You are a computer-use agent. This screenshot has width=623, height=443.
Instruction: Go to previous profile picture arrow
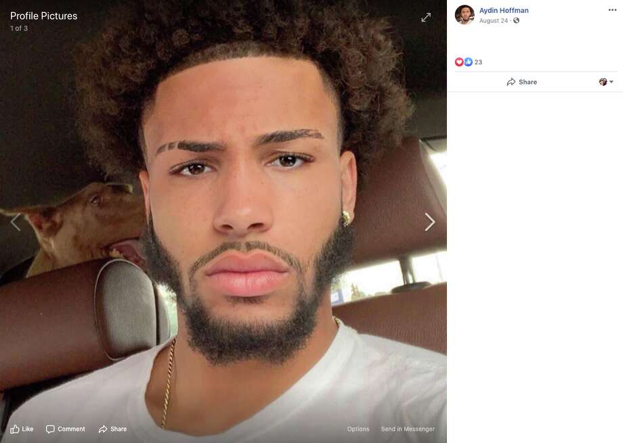(x=16, y=222)
